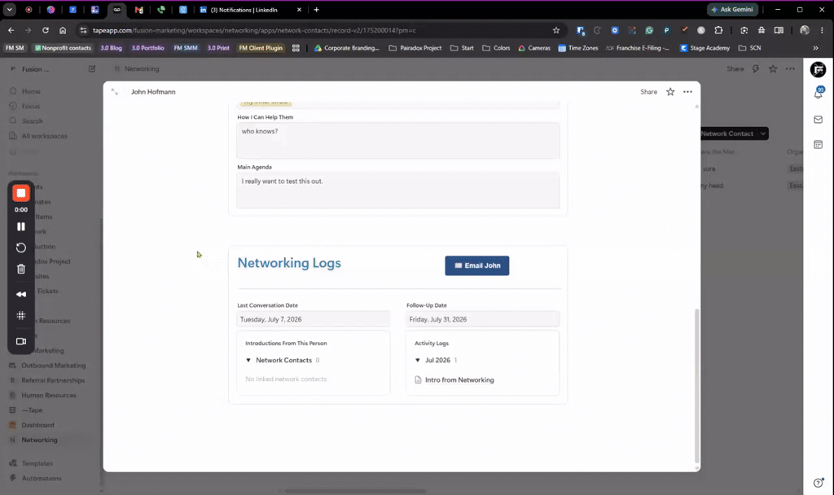Click the lightning automation icon in page header
Image resolution: width=834 pixels, height=495 pixels.
point(756,68)
